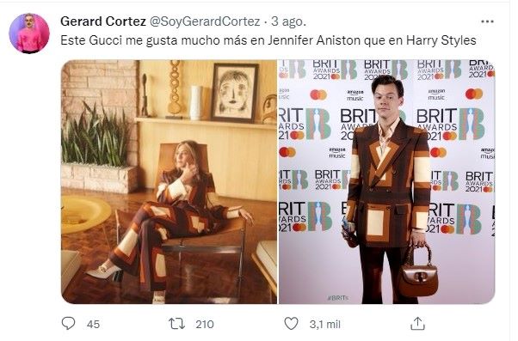Click the 45 replies count

(93, 324)
